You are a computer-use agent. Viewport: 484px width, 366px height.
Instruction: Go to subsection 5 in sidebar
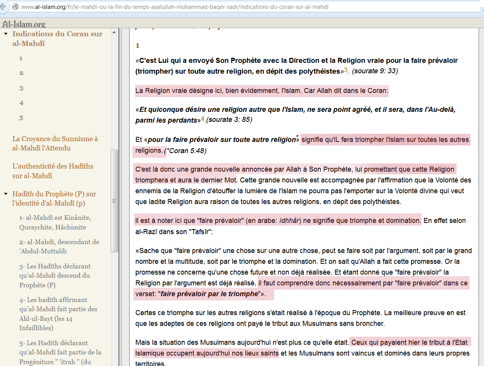[x=22, y=118]
